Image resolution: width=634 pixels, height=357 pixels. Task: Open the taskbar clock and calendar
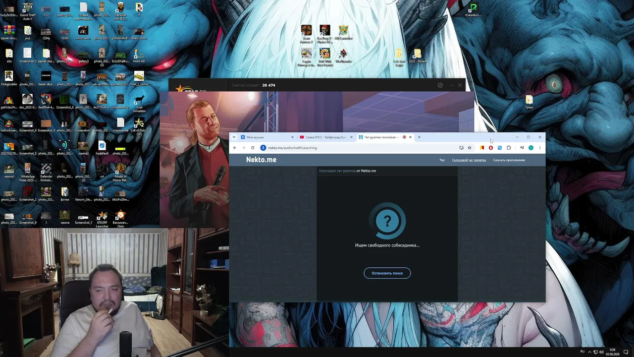(614, 352)
